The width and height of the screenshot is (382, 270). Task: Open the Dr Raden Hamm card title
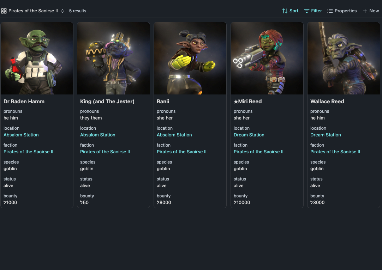[24, 102]
